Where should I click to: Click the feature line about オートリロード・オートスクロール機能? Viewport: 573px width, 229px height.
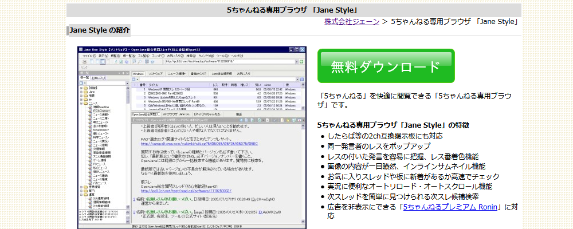(x=410, y=187)
